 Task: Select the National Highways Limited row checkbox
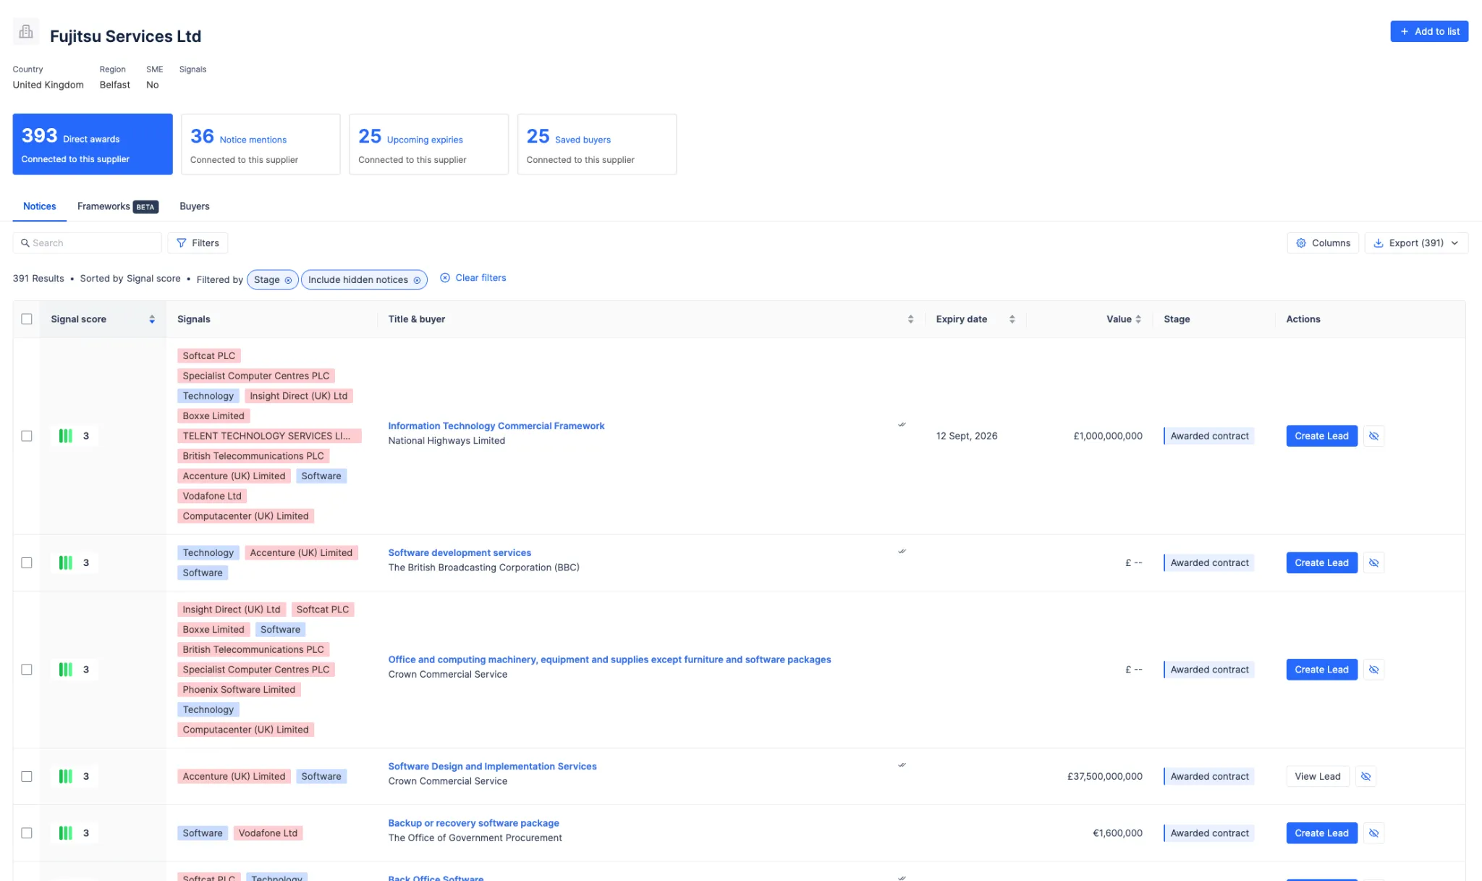click(27, 436)
